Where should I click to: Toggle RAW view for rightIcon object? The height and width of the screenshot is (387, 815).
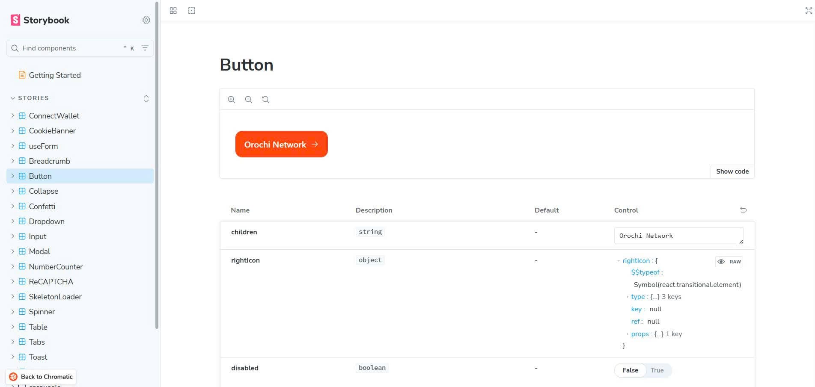729,262
